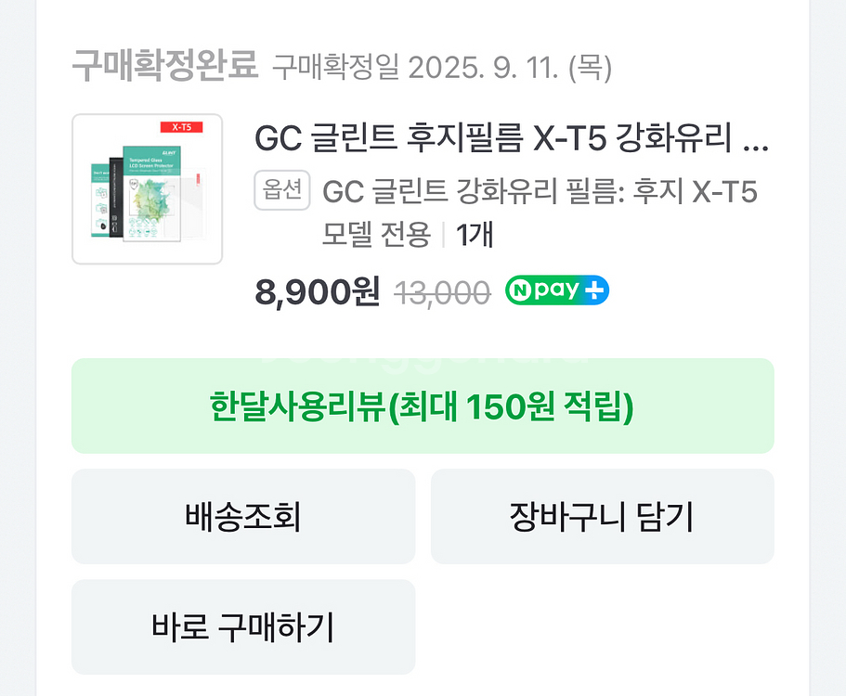Click the blue plus symbol on Npay badge
This screenshot has width=846, height=696.
[x=594, y=291]
